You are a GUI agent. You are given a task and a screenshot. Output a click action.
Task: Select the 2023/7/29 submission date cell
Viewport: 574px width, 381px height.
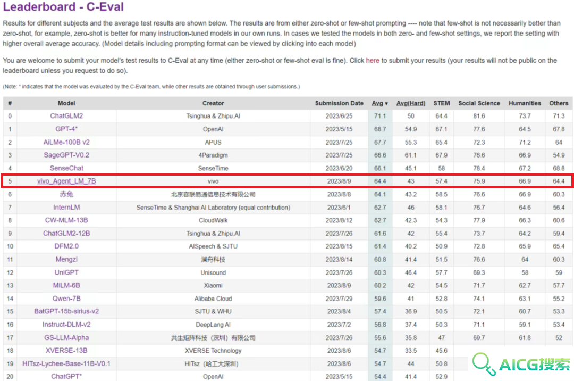339,299
